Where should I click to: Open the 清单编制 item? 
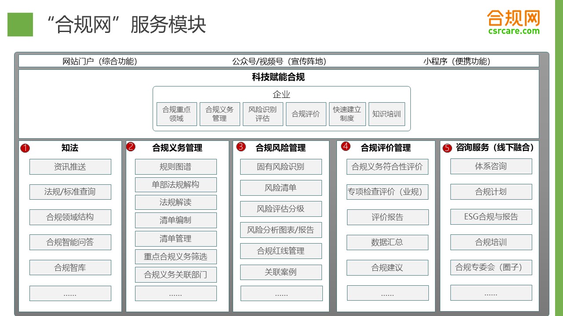click(x=176, y=220)
